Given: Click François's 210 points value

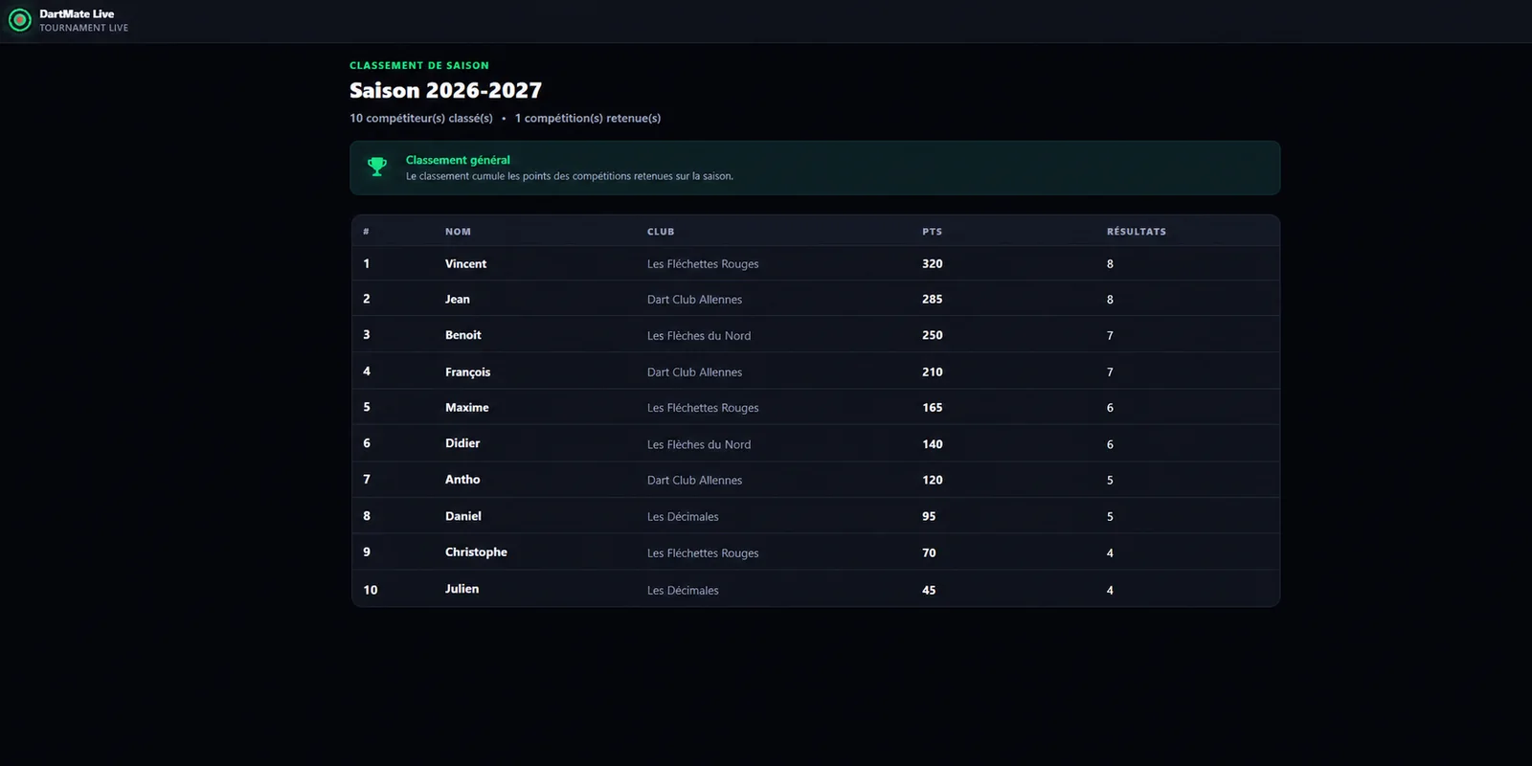Looking at the screenshot, I should pyautogui.click(x=933, y=372).
